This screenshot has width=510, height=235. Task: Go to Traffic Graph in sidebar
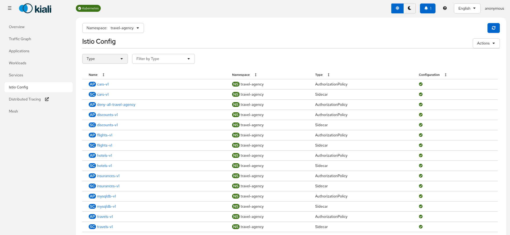(x=20, y=39)
